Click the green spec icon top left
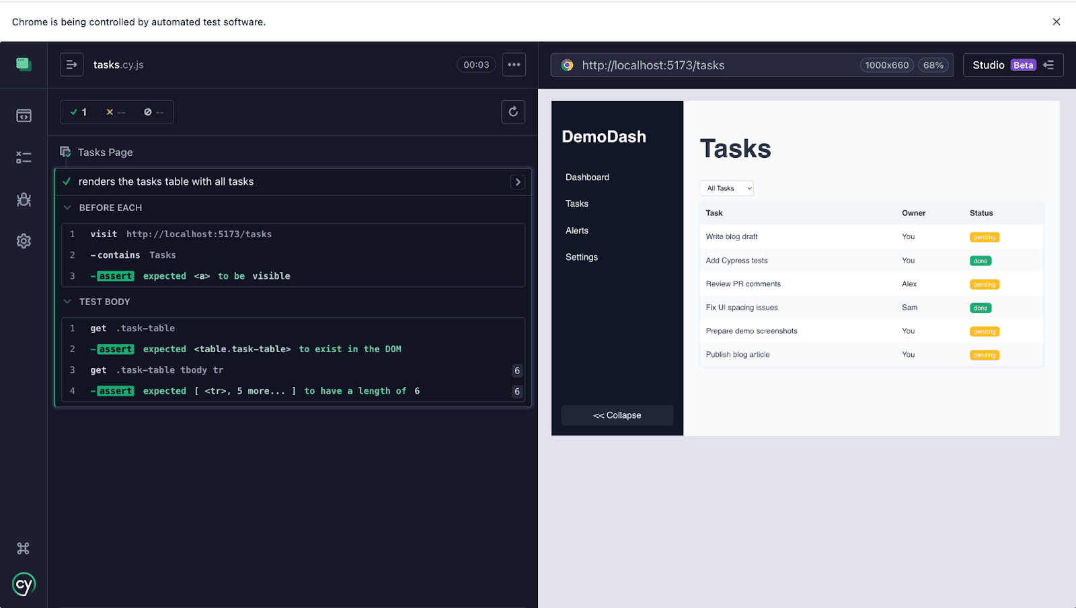Viewport: 1076px width, 608px height. [x=24, y=64]
